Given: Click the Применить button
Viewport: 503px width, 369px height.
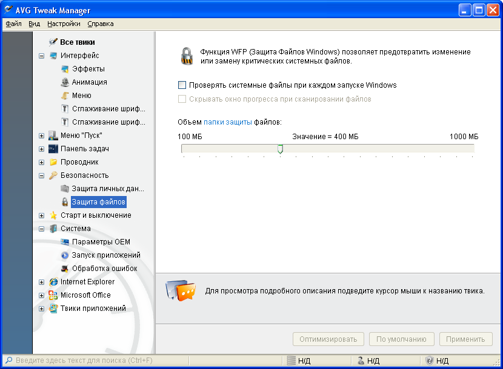Looking at the screenshot, I should click(x=465, y=339).
